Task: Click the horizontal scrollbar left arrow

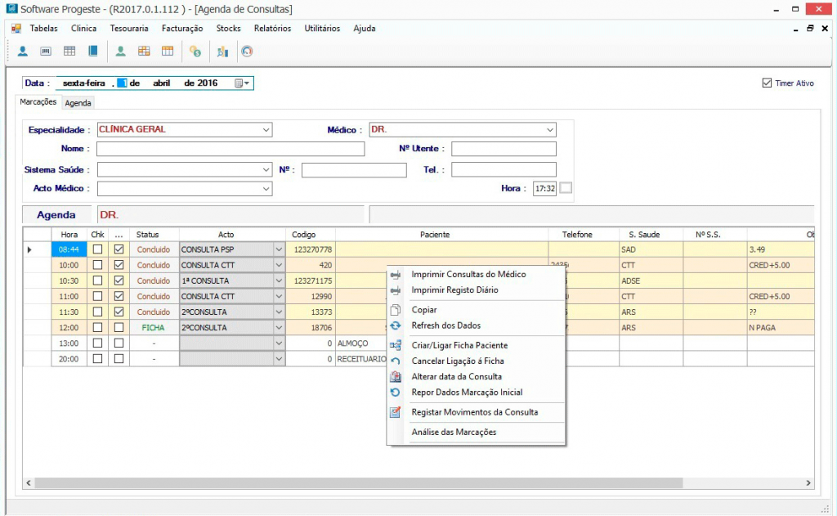Action: pyautogui.click(x=29, y=483)
